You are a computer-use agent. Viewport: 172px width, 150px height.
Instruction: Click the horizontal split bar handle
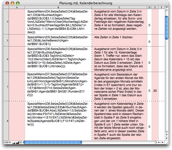pyautogui.click(x=21, y=142)
